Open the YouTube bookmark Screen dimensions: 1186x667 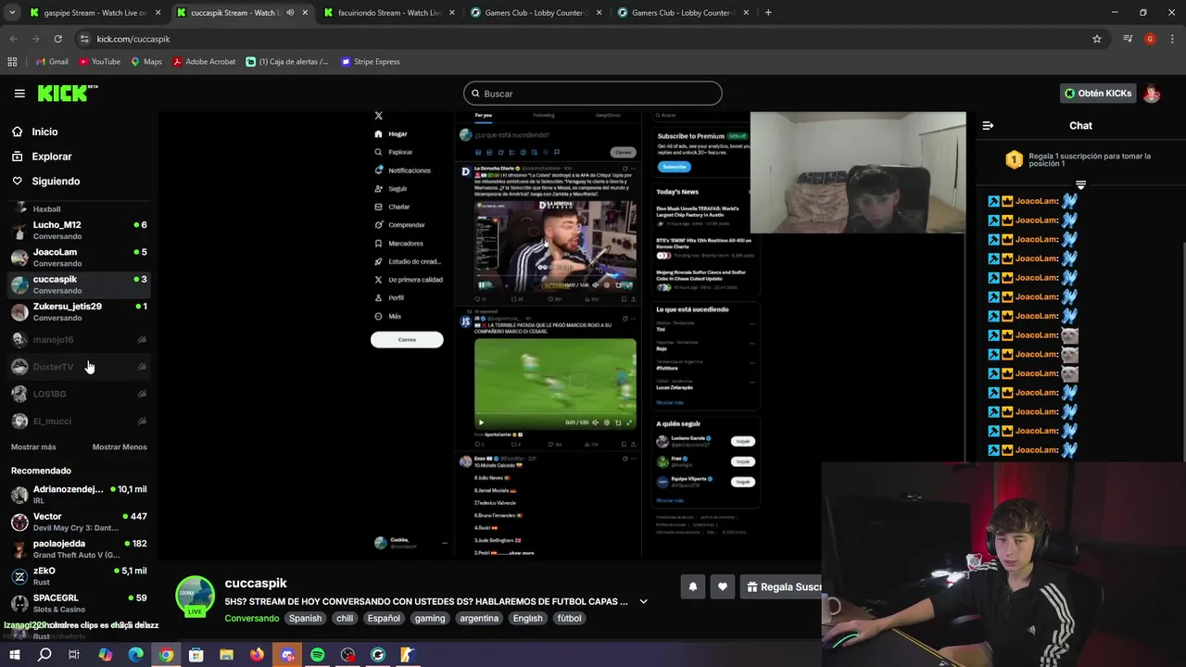click(99, 62)
